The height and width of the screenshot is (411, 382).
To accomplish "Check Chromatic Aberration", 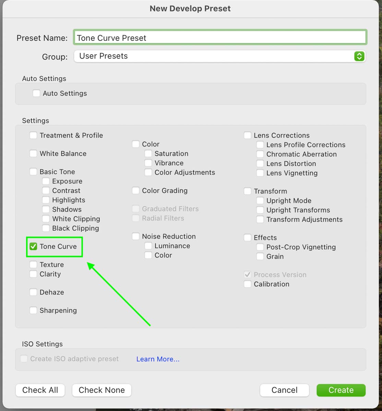I will click(260, 154).
